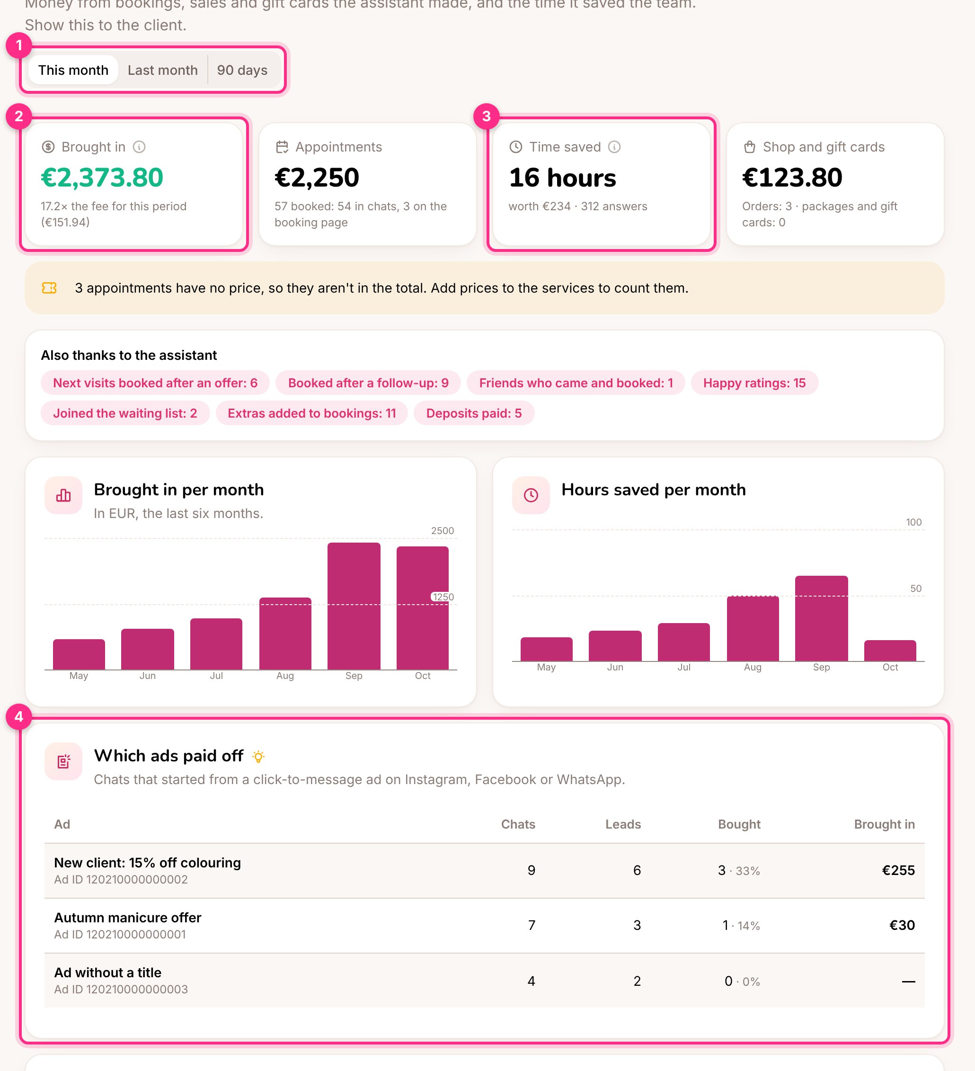Click the ticket icon in the price warning

49,288
